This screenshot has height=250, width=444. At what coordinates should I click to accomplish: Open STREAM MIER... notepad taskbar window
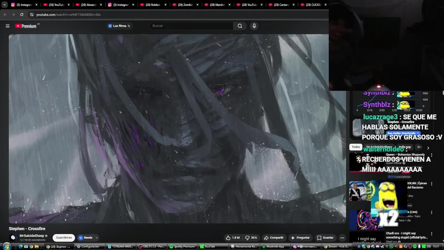(x=121, y=247)
